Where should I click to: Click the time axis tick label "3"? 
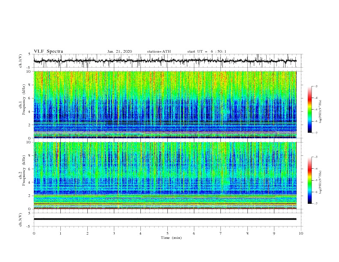(x=114, y=233)
